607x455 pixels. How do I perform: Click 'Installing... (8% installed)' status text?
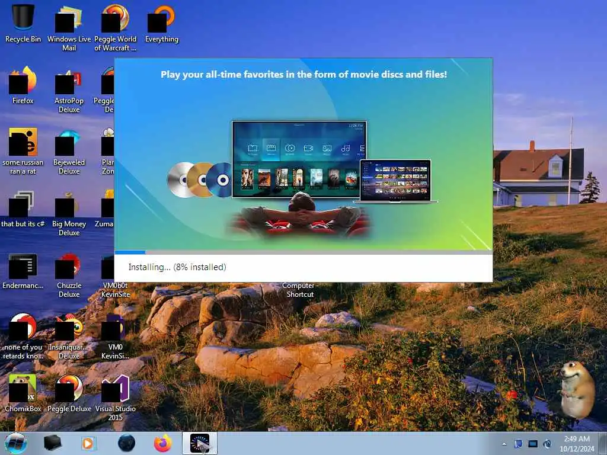(177, 267)
